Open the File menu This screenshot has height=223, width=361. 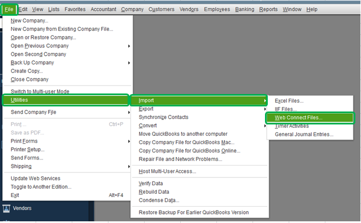click(x=9, y=10)
